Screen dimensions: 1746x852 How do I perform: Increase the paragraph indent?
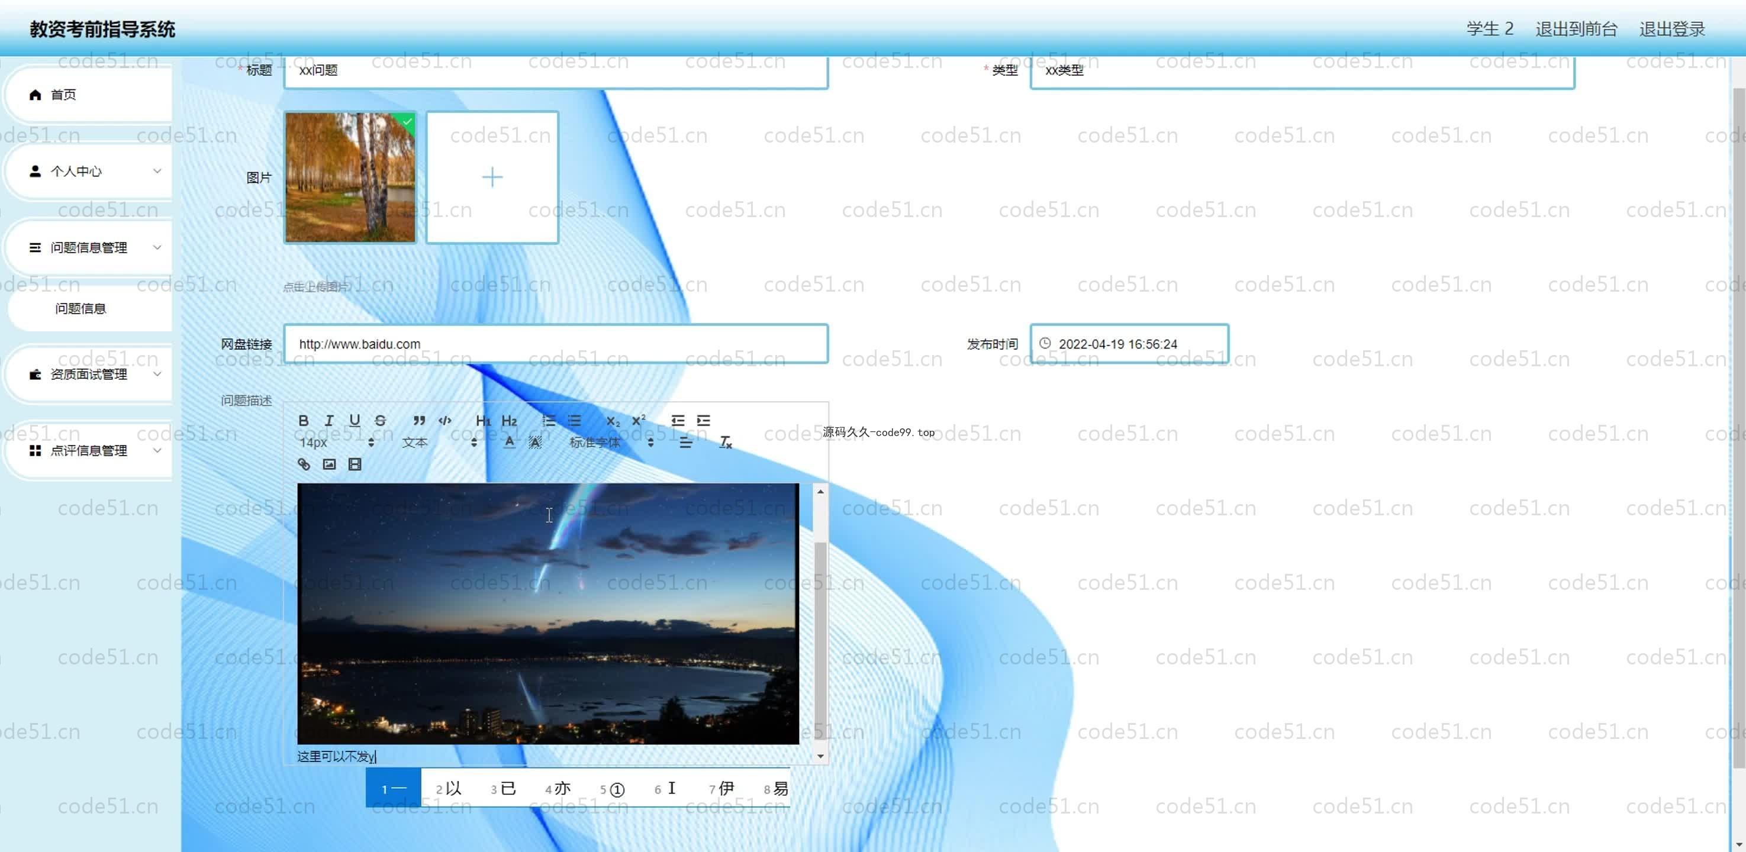704,420
